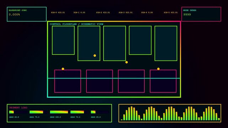Click the PIN-3 433.01 readout

coord(126,12)
